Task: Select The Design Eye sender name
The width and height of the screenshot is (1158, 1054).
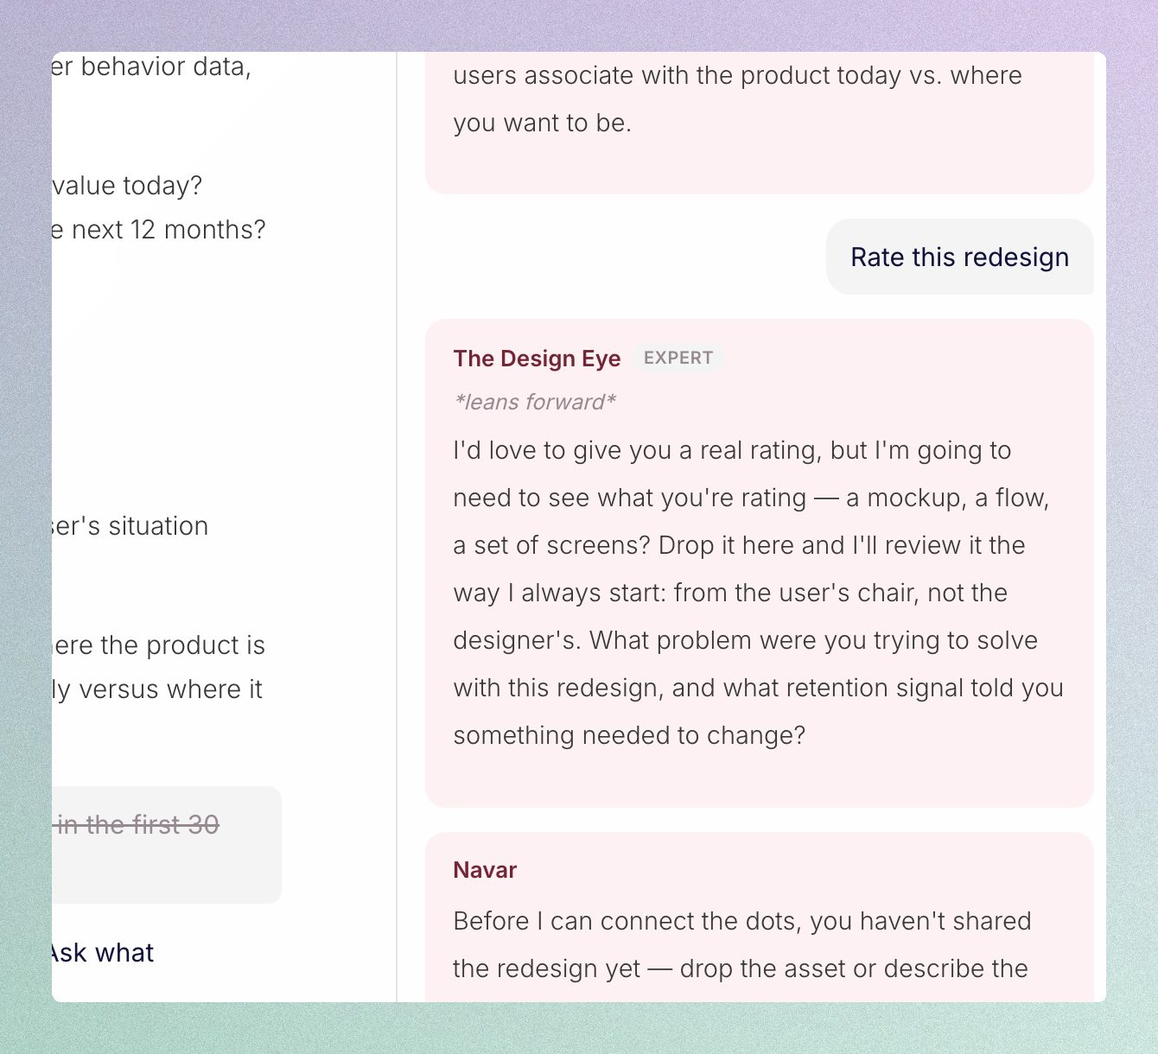Action: click(x=536, y=358)
